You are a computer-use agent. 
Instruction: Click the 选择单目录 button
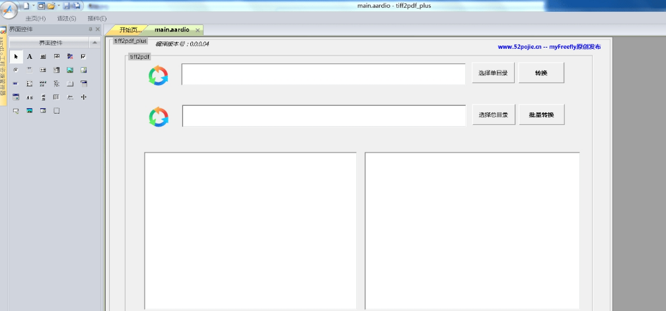point(493,73)
